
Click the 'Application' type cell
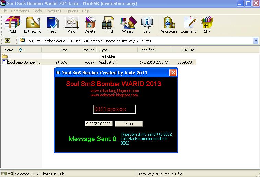[107, 62]
